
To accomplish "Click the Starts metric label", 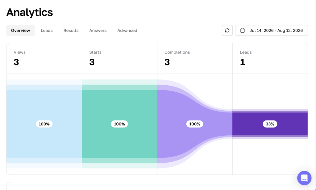I will click(95, 52).
